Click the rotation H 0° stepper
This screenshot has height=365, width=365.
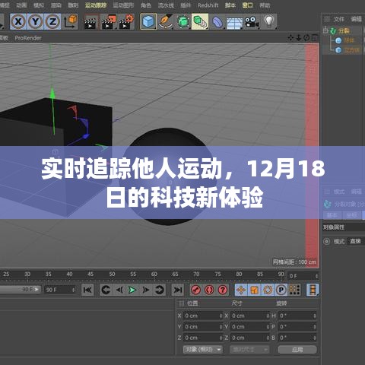coord(315,316)
